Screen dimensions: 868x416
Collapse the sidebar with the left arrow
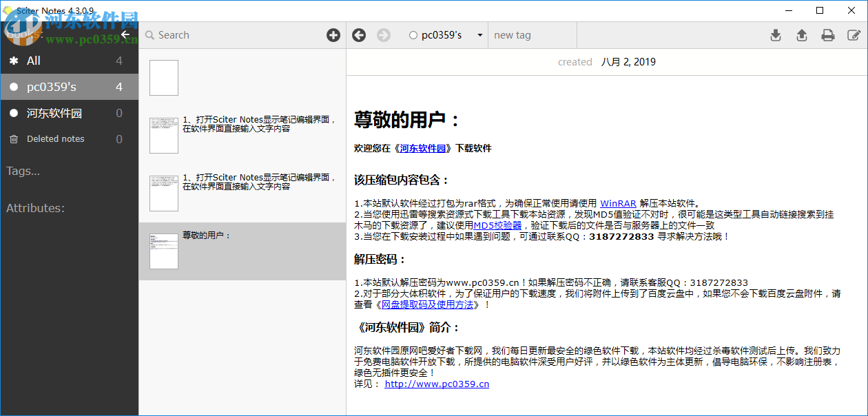[x=125, y=34]
